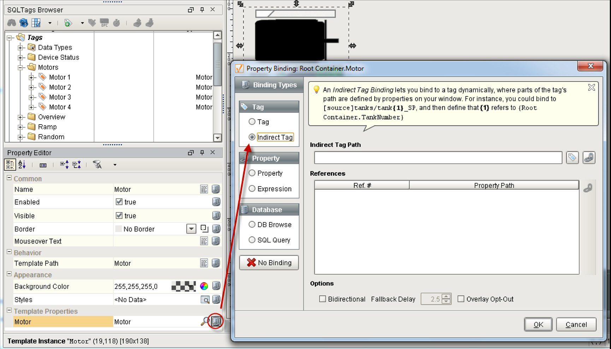
Task: Click the Tag binding section header
Action: (269, 107)
